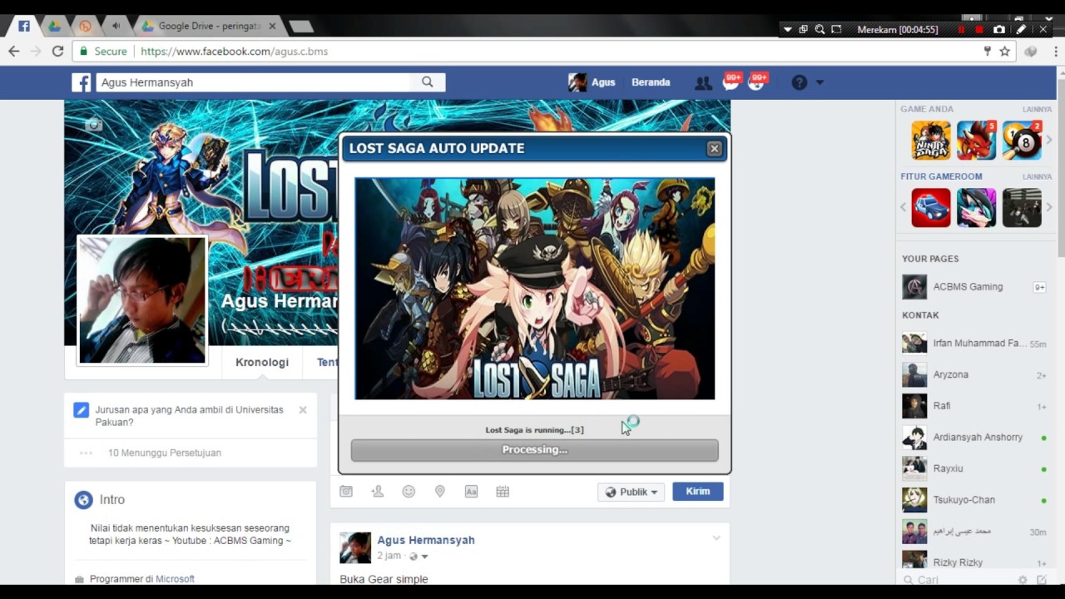Click the cover photo camera icon
This screenshot has height=599, width=1065.
click(x=93, y=125)
